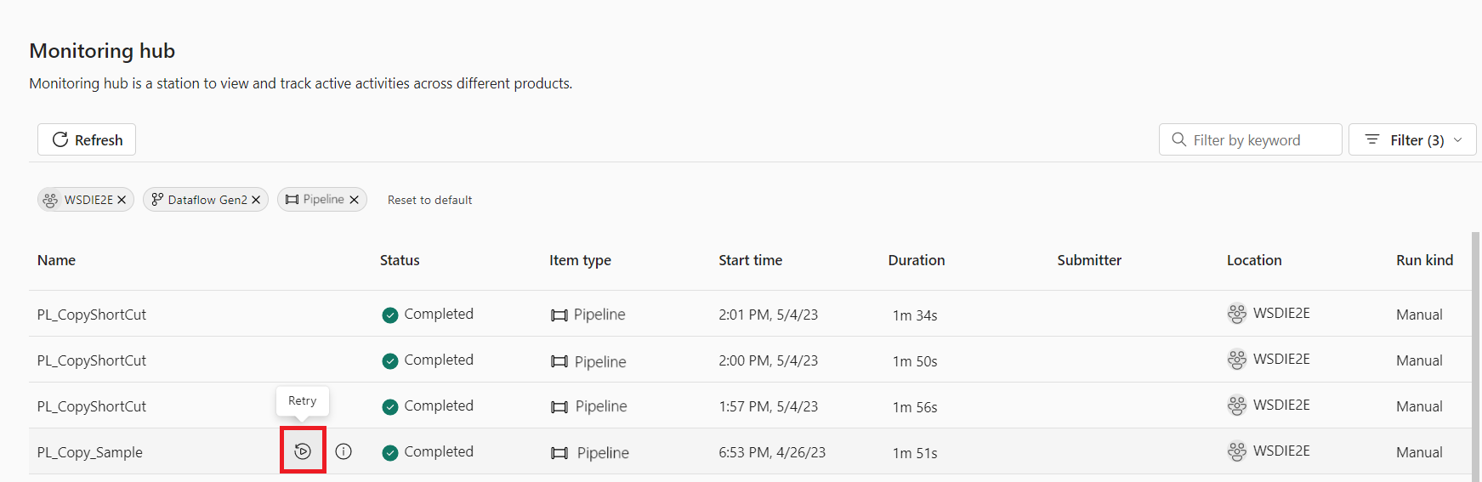Open the first PL_CopyShortCut run at 2:01 PM
This screenshot has height=482, width=1482.
pos(92,315)
